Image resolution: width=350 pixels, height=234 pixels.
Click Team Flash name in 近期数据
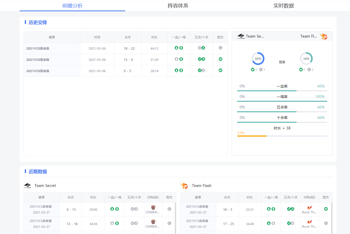202,186
